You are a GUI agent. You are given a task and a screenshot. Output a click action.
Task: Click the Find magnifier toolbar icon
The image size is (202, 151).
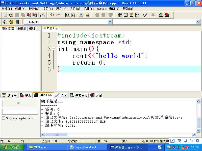pos(67,15)
